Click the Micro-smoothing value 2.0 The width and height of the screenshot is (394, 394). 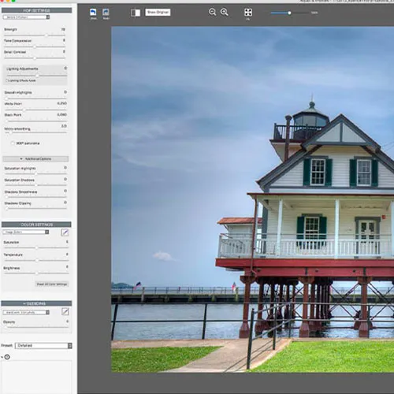click(x=64, y=126)
